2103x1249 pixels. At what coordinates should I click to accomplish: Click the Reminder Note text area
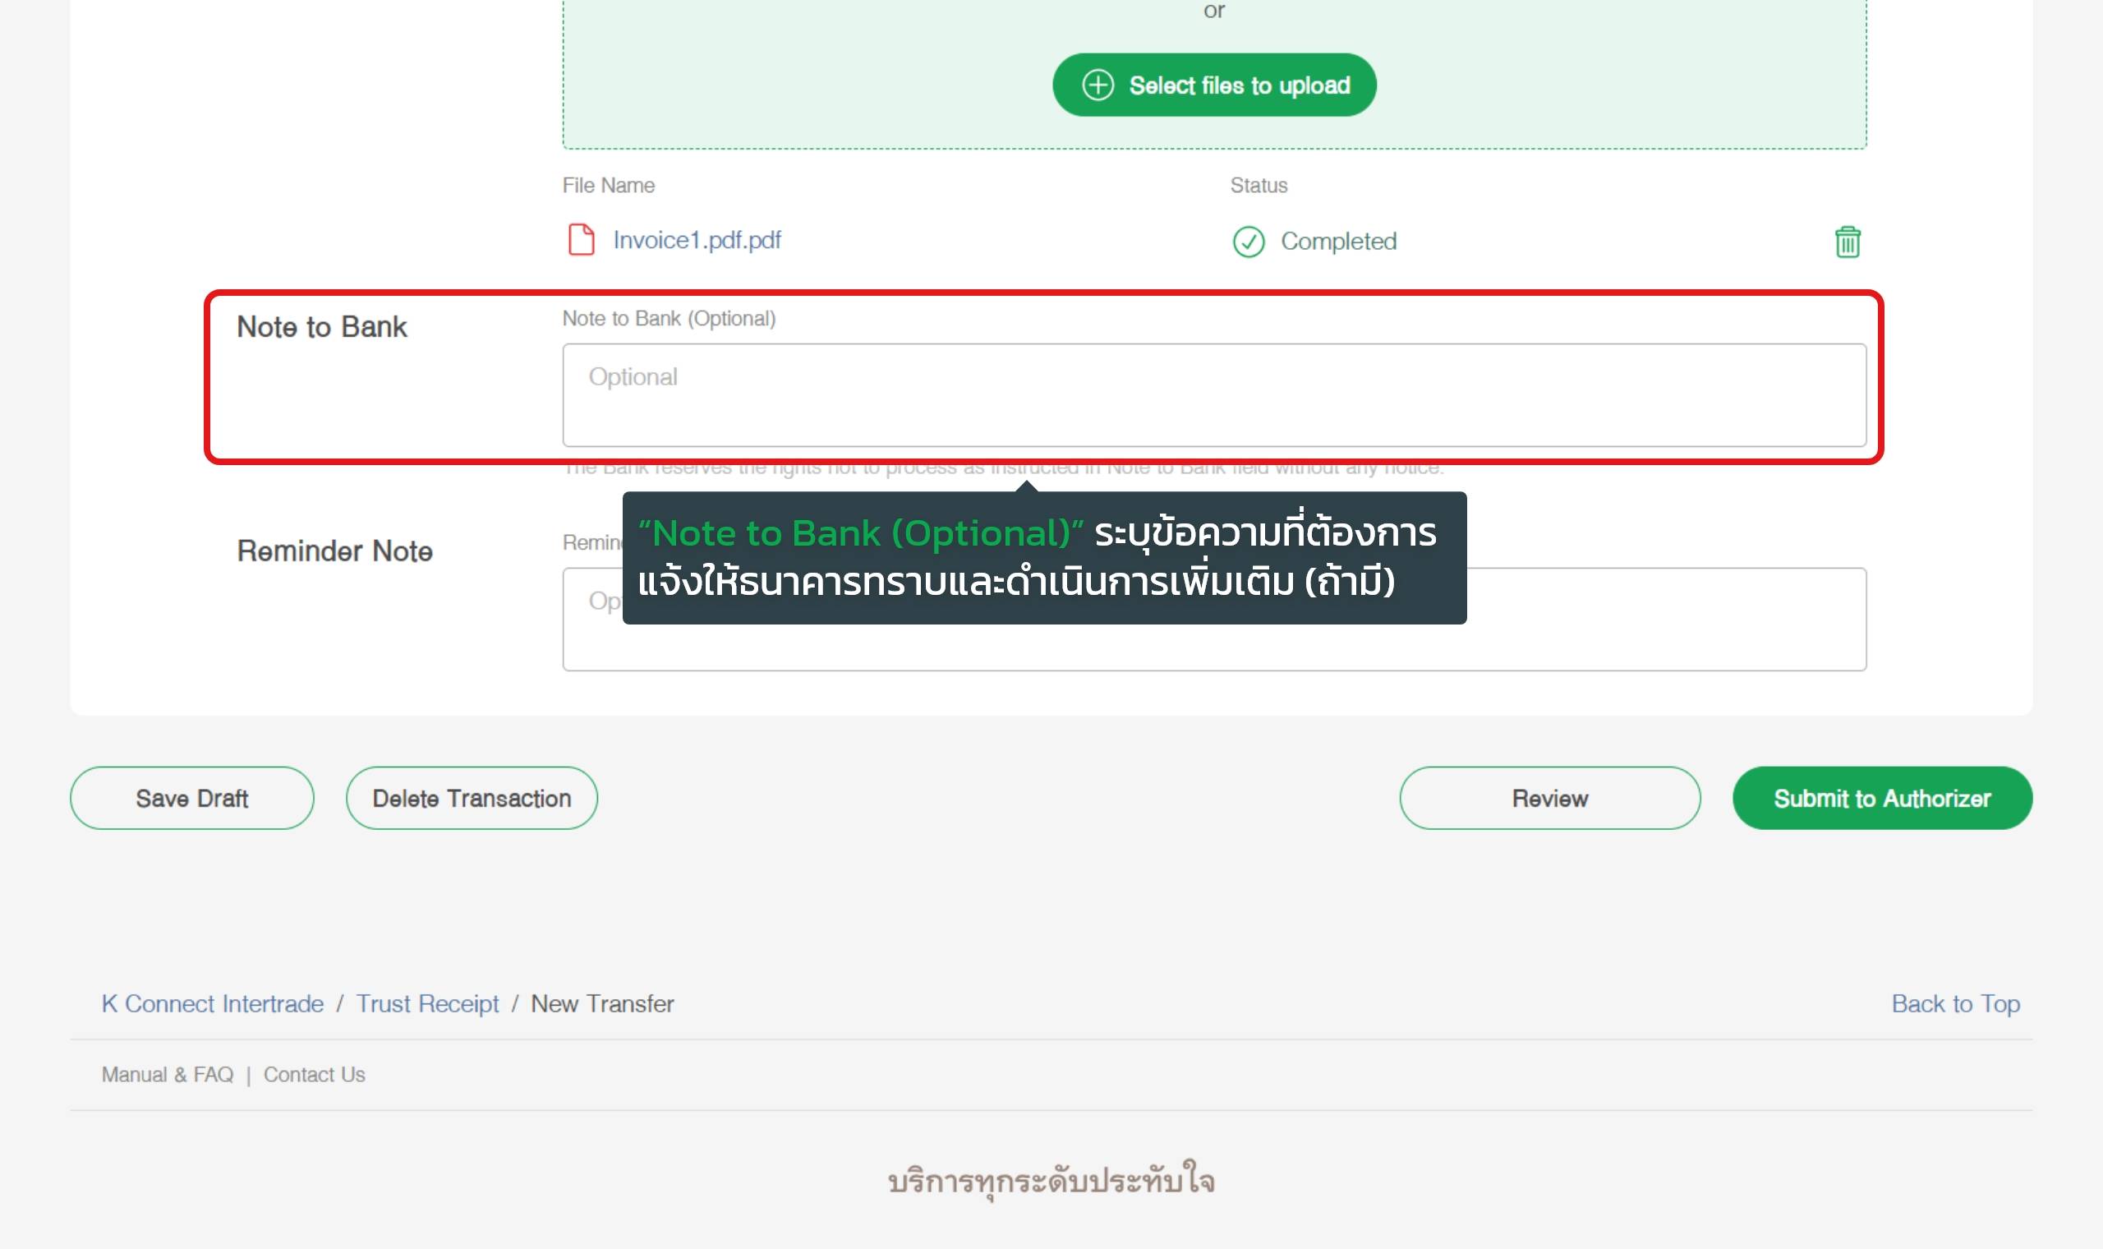1666,620
